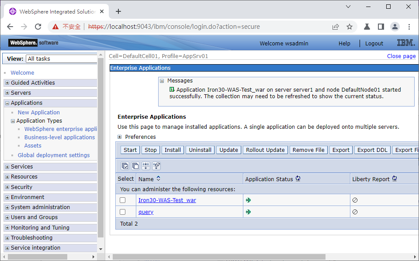Open Chrome three-dot menu
Image resolution: width=419 pixels, height=261 pixels.
(409, 27)
